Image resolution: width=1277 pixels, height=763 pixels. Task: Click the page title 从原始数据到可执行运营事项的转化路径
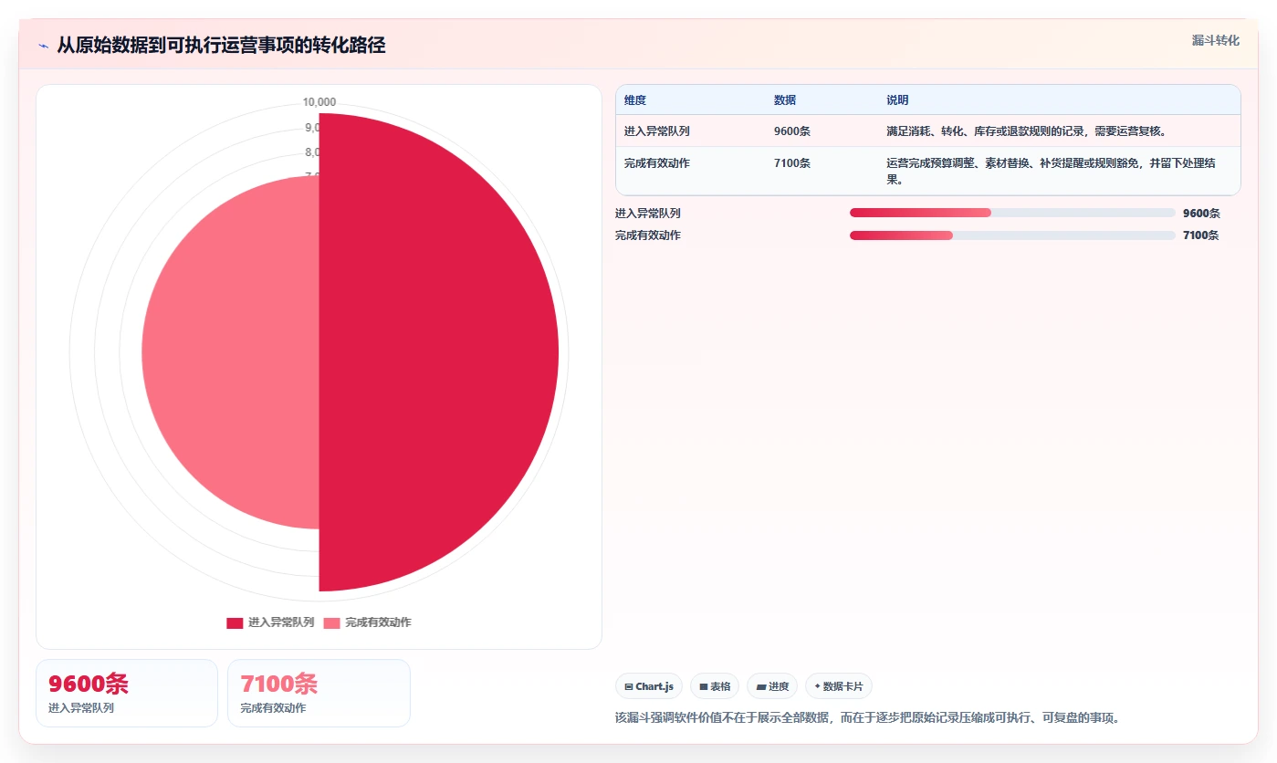click(221, 46)
